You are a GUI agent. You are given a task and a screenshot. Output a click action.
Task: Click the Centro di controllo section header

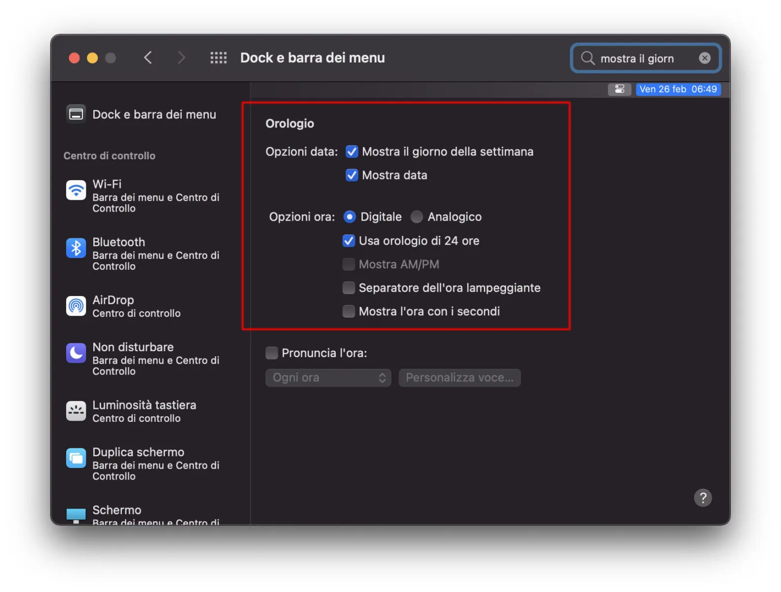110,156
